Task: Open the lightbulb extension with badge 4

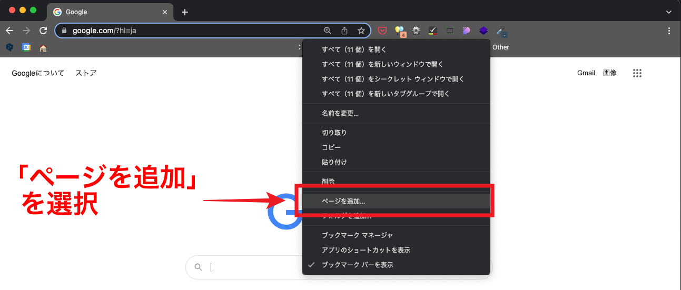Action: coord(400,31)
